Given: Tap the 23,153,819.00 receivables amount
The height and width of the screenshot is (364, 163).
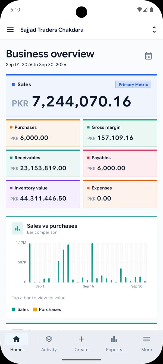Looking at the screenshot, I should [x=43, y=168].
